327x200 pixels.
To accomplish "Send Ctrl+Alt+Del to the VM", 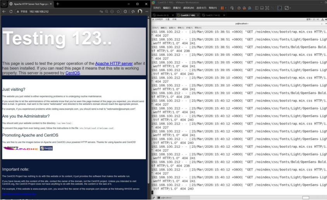I will (232, 8).
